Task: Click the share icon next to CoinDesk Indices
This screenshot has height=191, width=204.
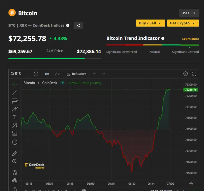Action: [78, 25]
